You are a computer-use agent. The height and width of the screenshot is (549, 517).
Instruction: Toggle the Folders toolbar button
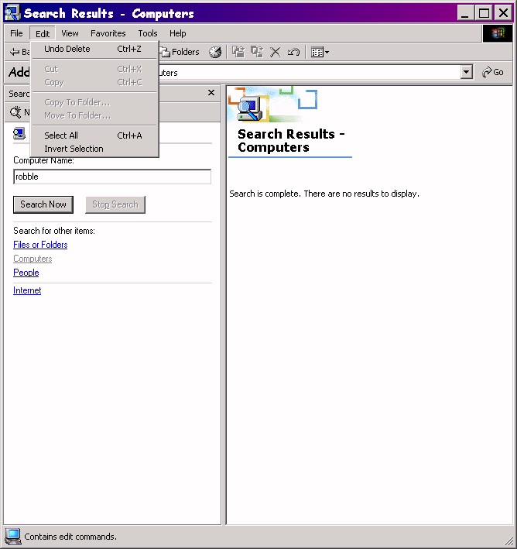coord(180,52)
